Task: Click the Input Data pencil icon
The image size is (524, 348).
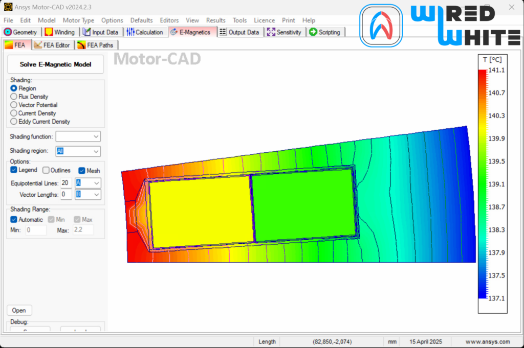Action: coord(86,32)
